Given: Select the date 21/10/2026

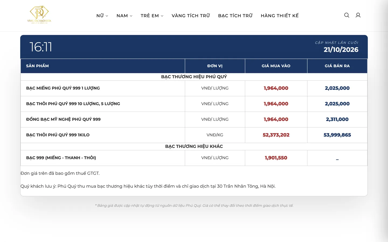Looking at the screenshot, I should (x=341, y=50).
